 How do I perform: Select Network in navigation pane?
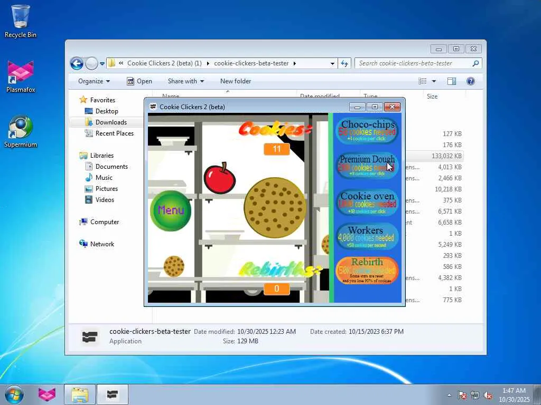pyautogui.click(x=102, y=244)
